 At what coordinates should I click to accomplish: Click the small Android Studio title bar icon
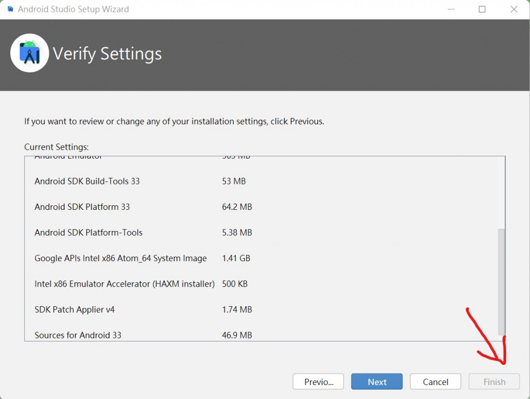pyautogui.click(x=10, y=9)
